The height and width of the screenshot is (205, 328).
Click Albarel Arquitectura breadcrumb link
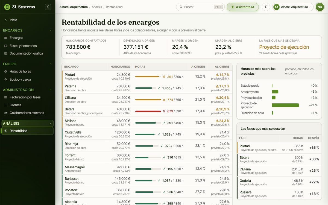[74, 7]
